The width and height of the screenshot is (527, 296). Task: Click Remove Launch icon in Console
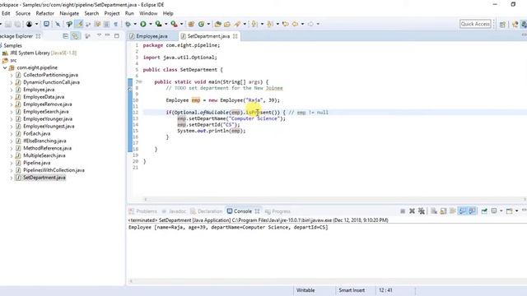pos(412,211)
